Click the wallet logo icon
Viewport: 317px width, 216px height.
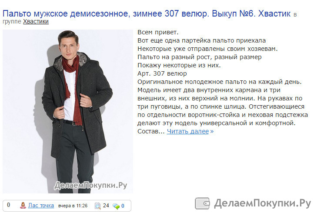click(x=202, y=203)
